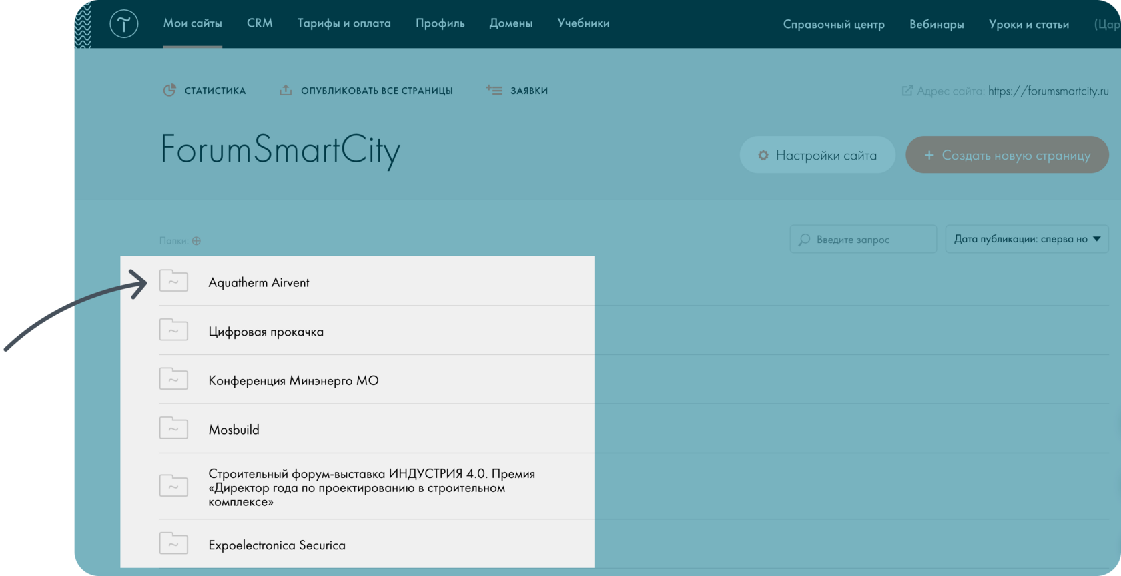Click the folder icon for Цифровая прокачка
Screen dimensions: 1121x576
pyautogui.click(x=173, y=330)
